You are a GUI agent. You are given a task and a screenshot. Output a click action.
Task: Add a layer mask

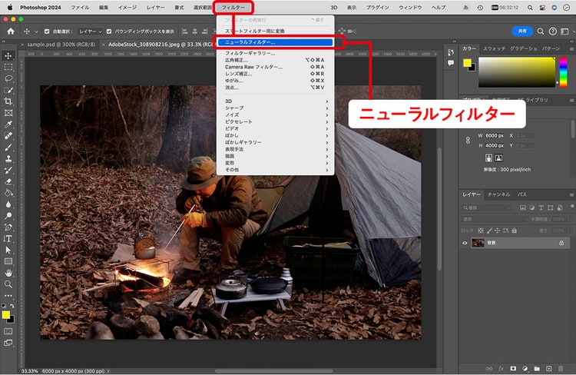click(x=513, y=368)
